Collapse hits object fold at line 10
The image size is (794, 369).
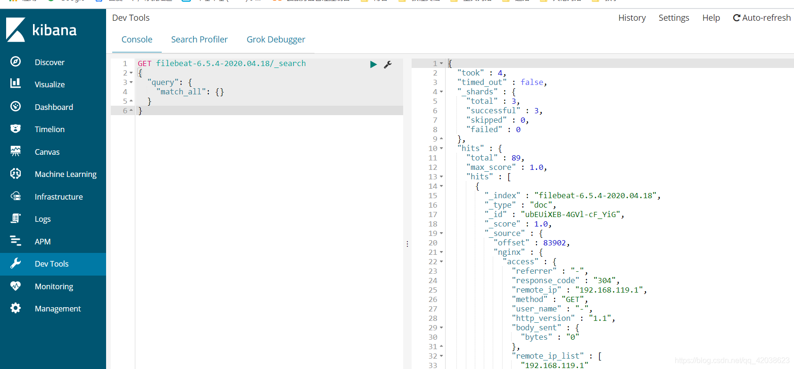pyautogui.click(x=441, y=149)
